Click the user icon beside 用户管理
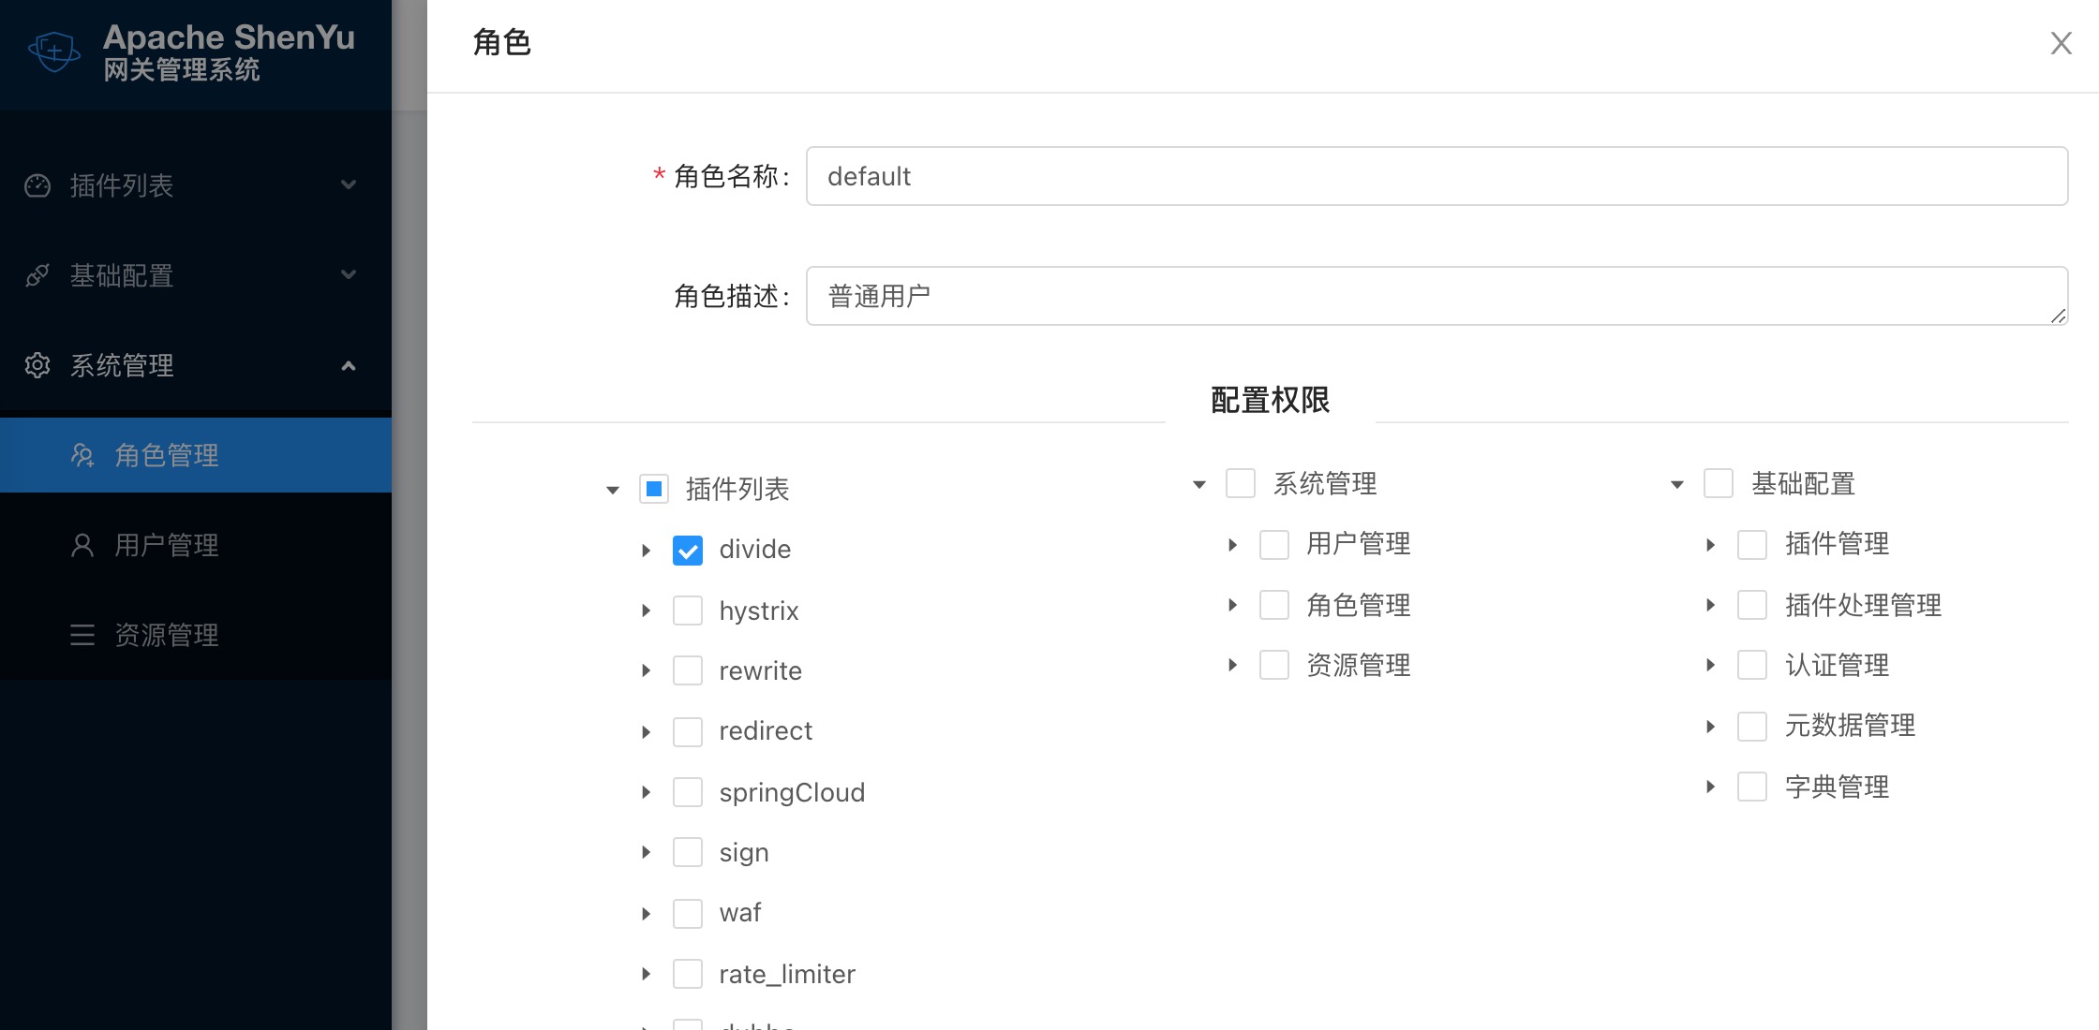Viewport: 2099px width, 1030px height. pos(82,545)
